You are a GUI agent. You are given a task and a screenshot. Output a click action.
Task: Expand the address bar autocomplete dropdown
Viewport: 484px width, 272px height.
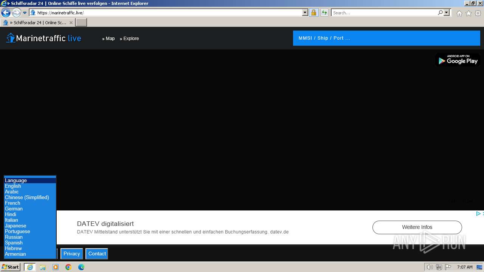[305, 12]
